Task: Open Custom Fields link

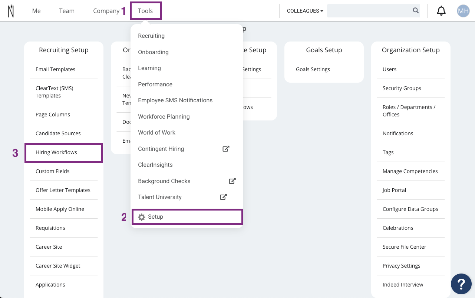Action: point(52,171)
